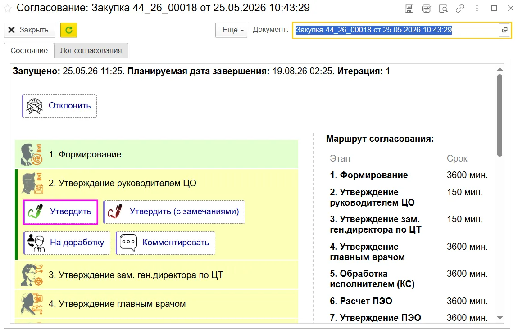The width and height of the screenshot is (518, 333).
Task: Click the green pen icon on Утвердить
Action: [x=35, y=211]
